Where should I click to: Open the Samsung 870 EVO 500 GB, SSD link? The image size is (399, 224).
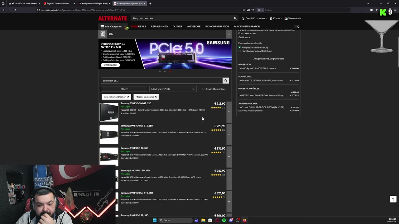[x=136, y=103]
